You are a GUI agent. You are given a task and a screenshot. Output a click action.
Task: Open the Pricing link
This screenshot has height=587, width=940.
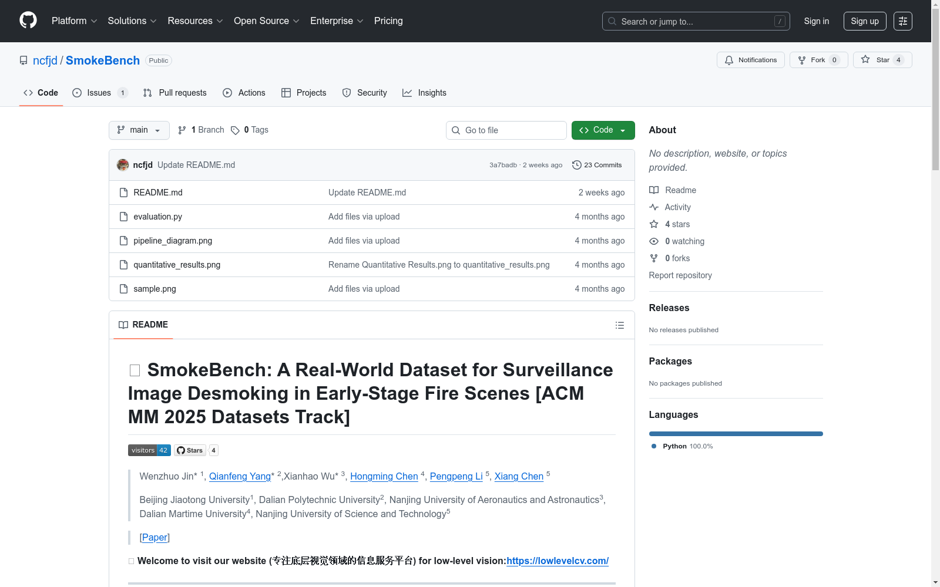388,21
